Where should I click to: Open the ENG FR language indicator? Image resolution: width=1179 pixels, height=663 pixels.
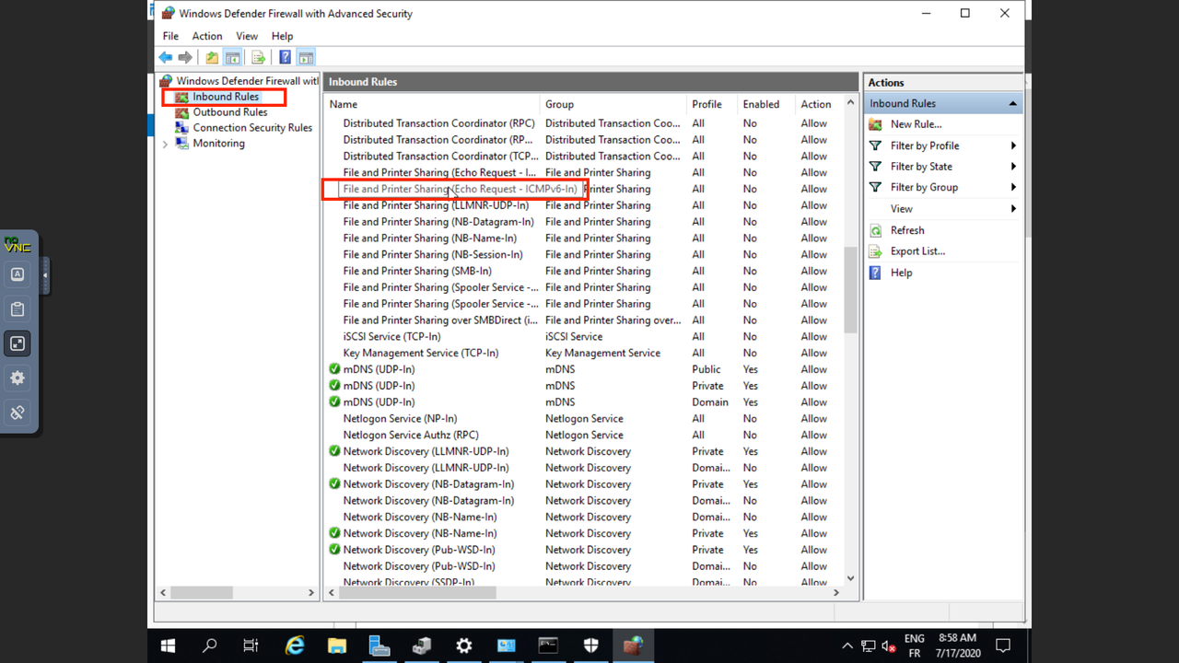914,646
